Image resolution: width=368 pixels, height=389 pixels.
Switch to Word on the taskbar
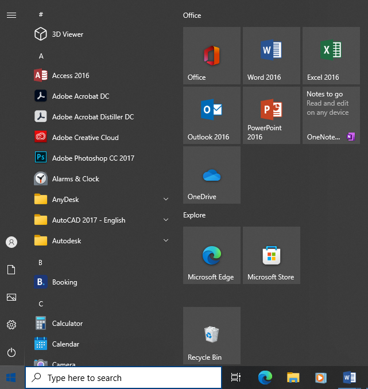coord(350,378)
